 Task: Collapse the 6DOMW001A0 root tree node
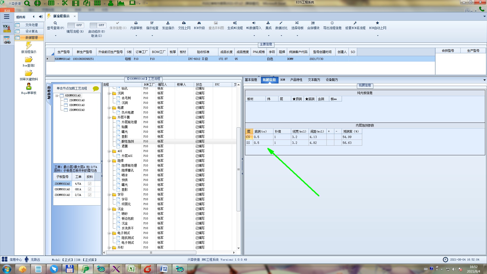pos(57,96)
